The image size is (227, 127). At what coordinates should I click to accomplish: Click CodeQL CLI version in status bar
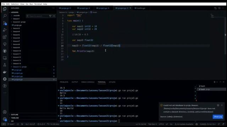coord(207,124)
